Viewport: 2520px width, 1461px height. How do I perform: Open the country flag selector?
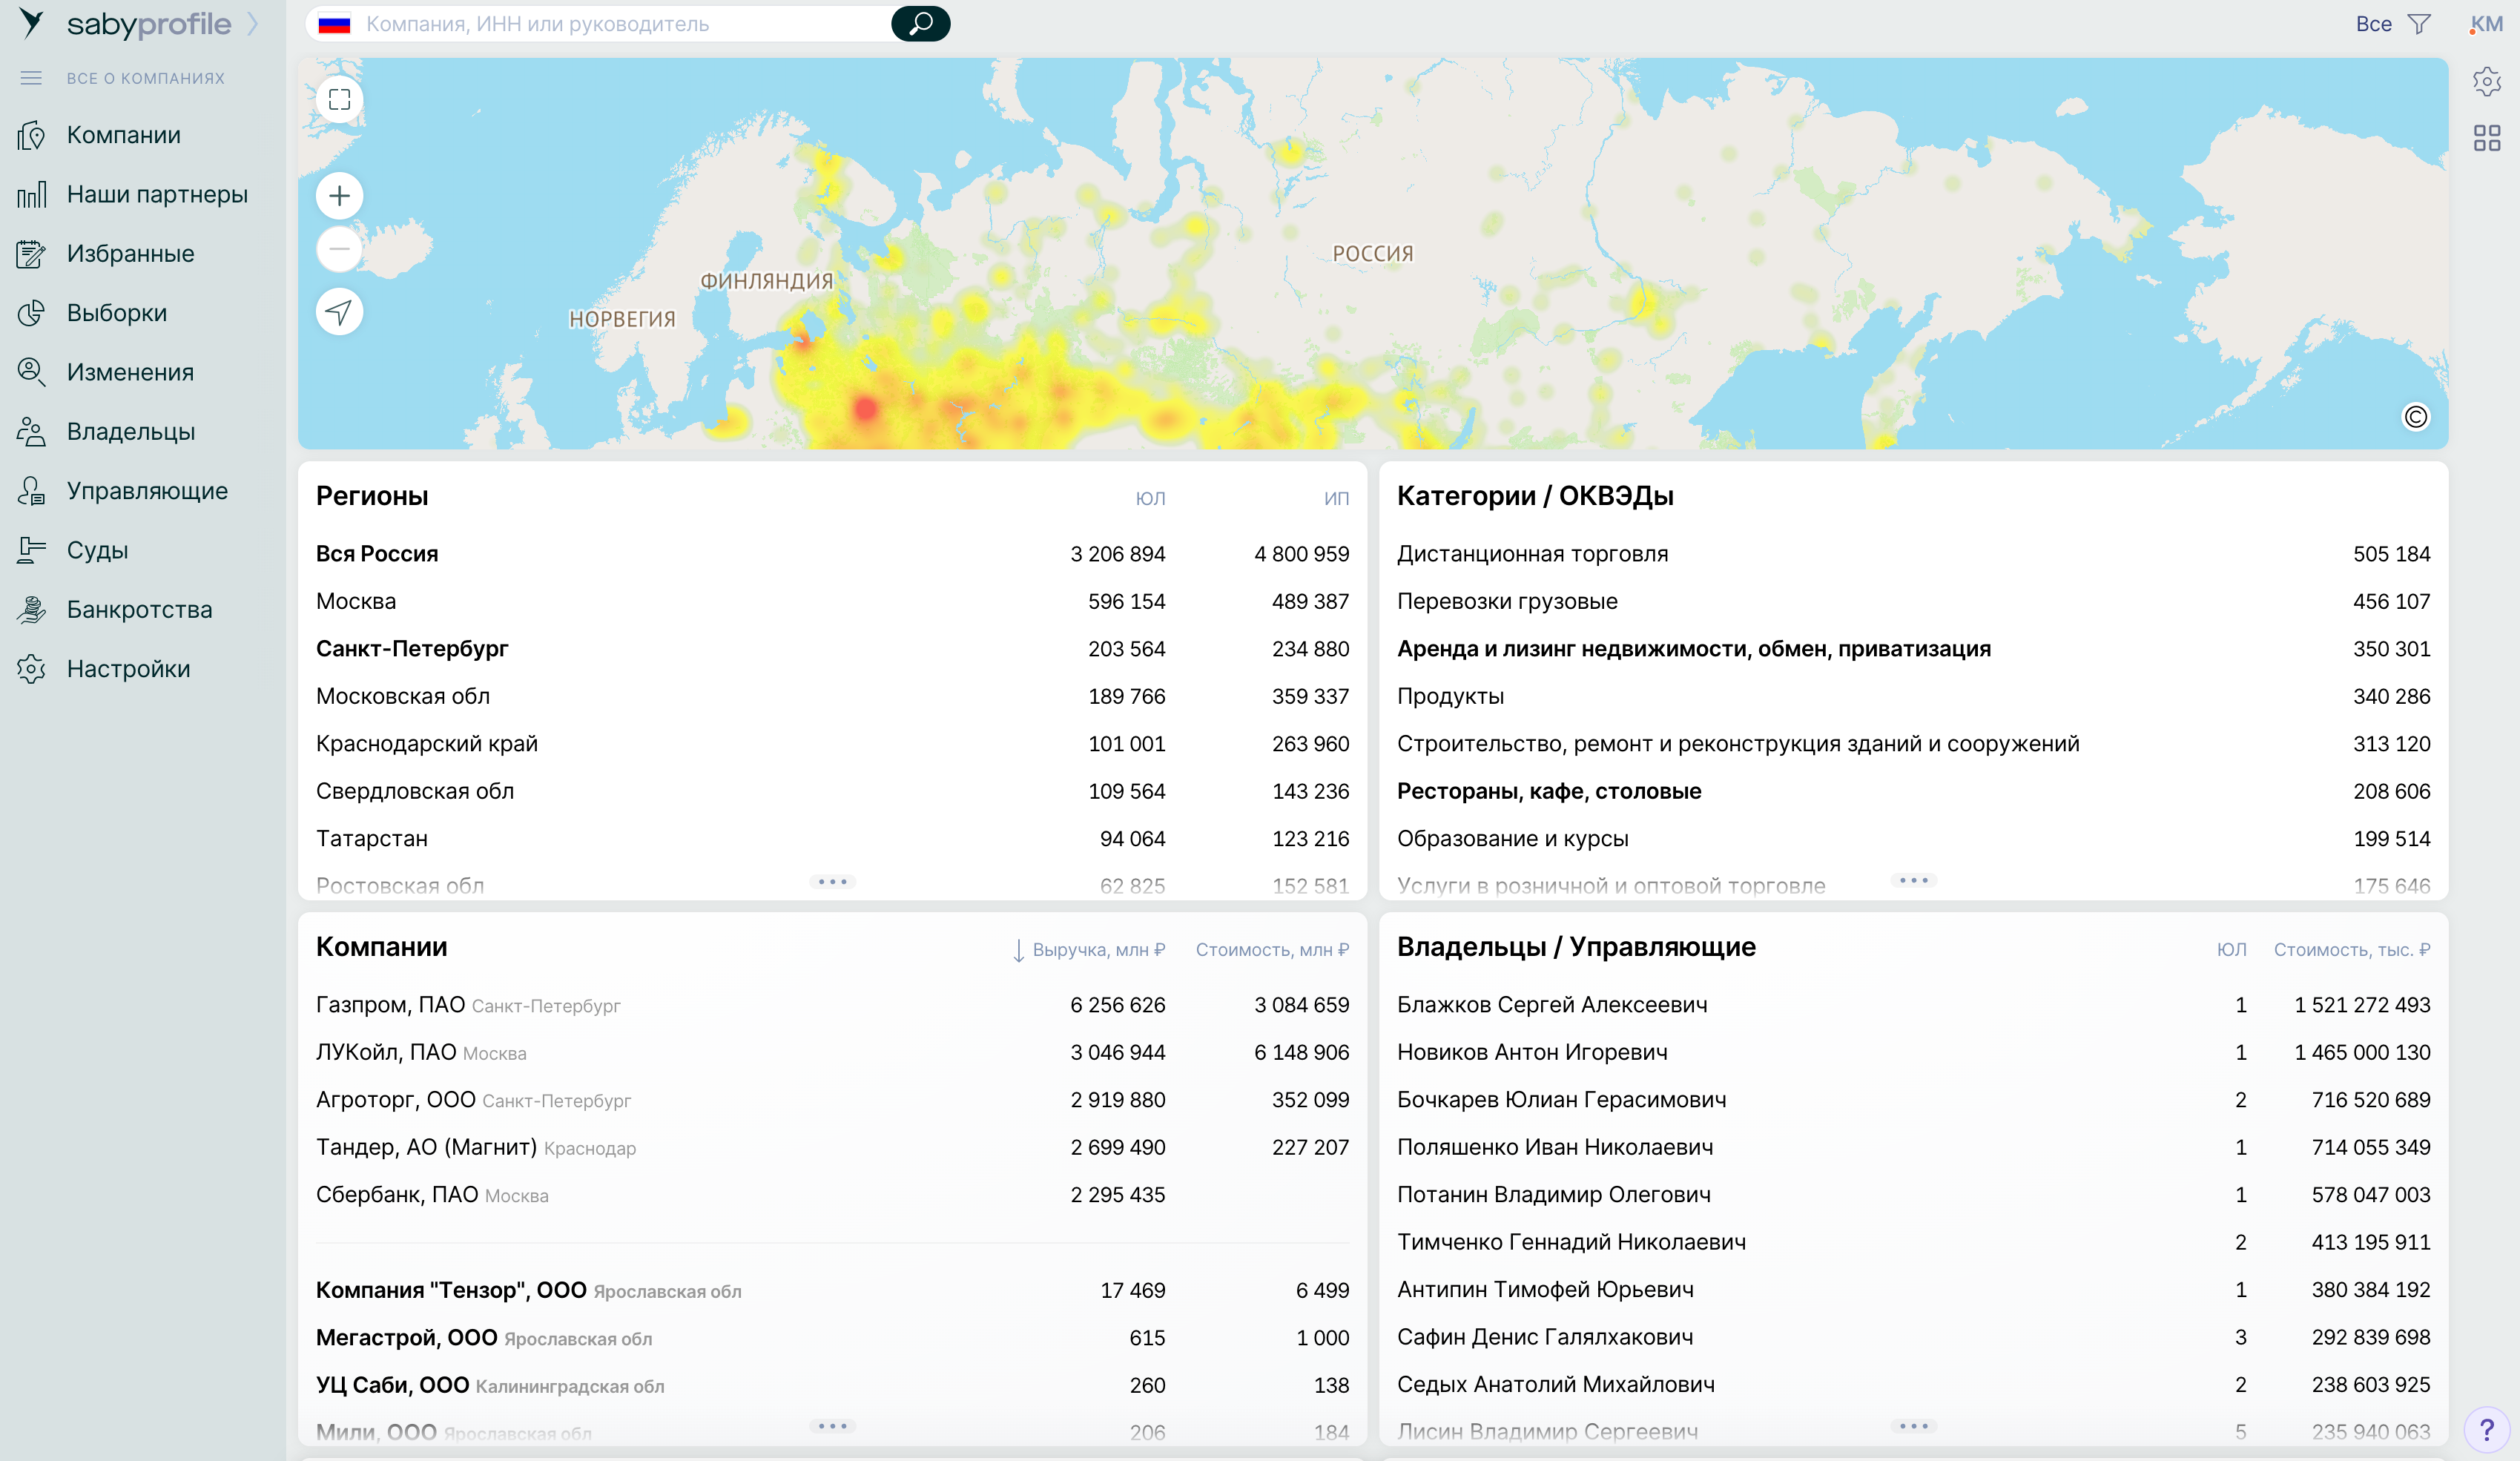334,24
